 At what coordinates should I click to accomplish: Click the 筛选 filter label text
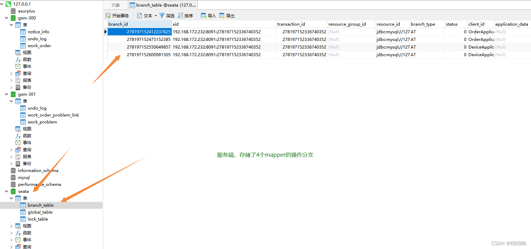click(x=170, y=16)
